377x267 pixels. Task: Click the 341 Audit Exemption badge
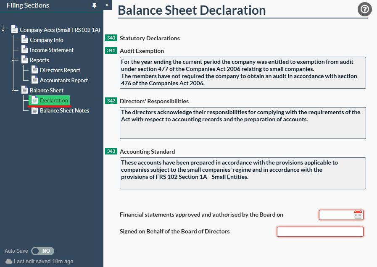click(111, 51)
